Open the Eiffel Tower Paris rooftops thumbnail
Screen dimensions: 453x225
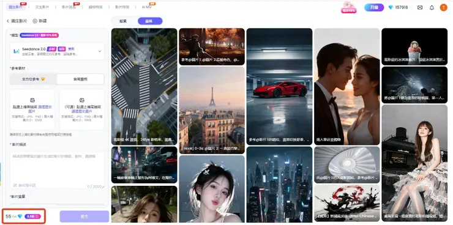click(x=212, y=110)
